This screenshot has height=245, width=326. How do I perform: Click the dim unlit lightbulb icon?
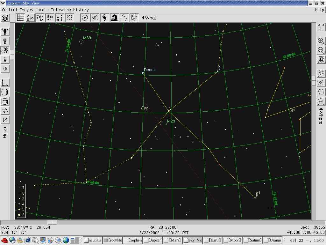(x=5, y=41)
